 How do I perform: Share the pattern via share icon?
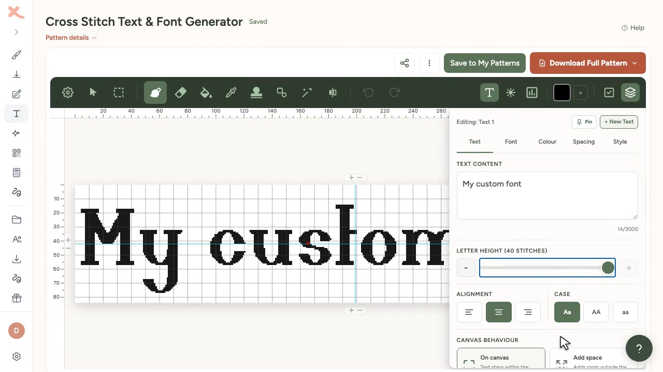click(405, 63)
